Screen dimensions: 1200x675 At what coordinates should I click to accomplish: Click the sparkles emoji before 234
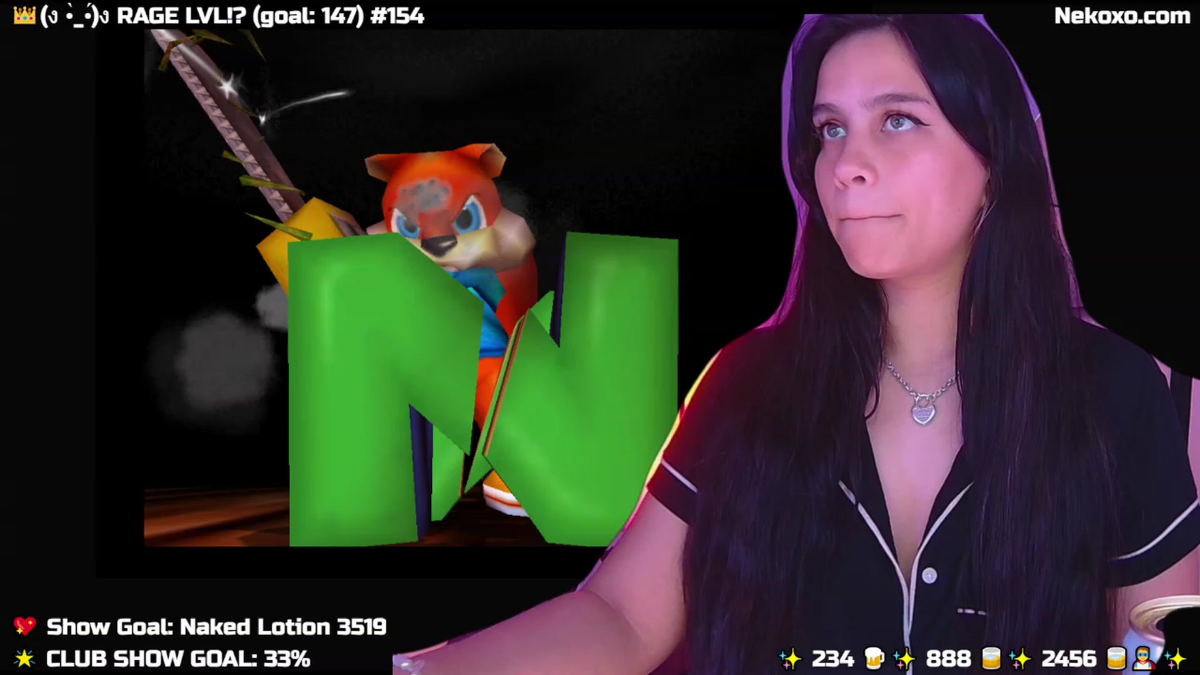[x=790, y=659]
